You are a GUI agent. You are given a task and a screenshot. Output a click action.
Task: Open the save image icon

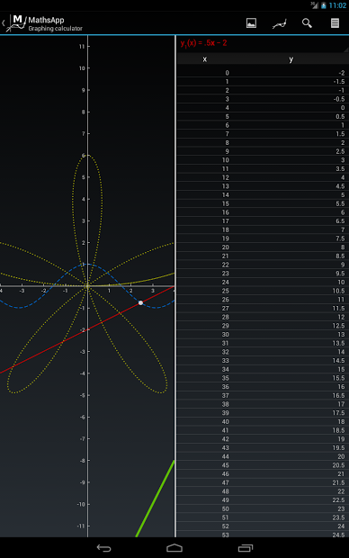(251, 23)
